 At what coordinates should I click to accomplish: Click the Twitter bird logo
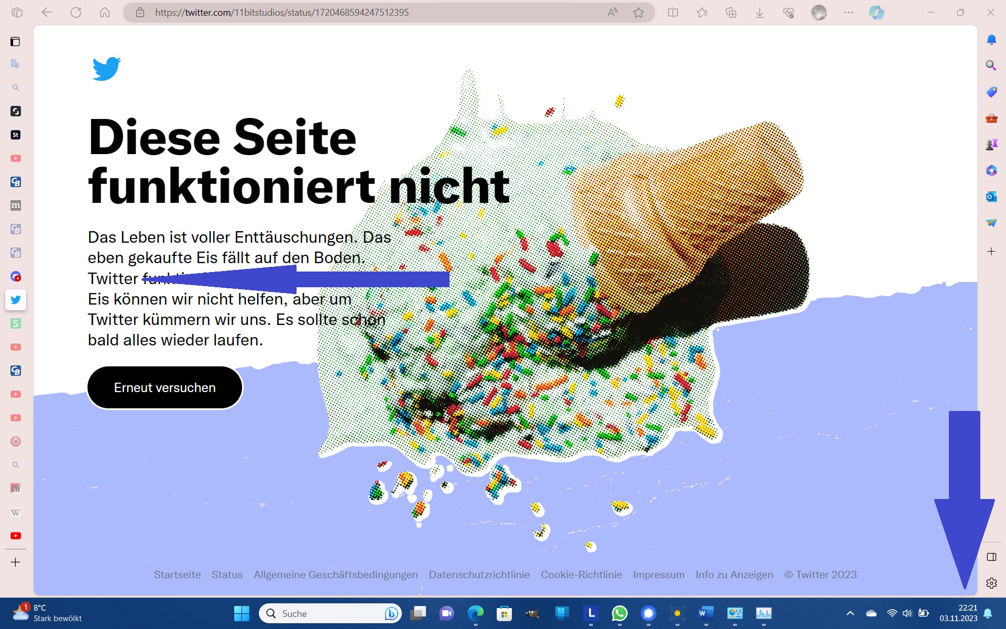pos(106,69)
